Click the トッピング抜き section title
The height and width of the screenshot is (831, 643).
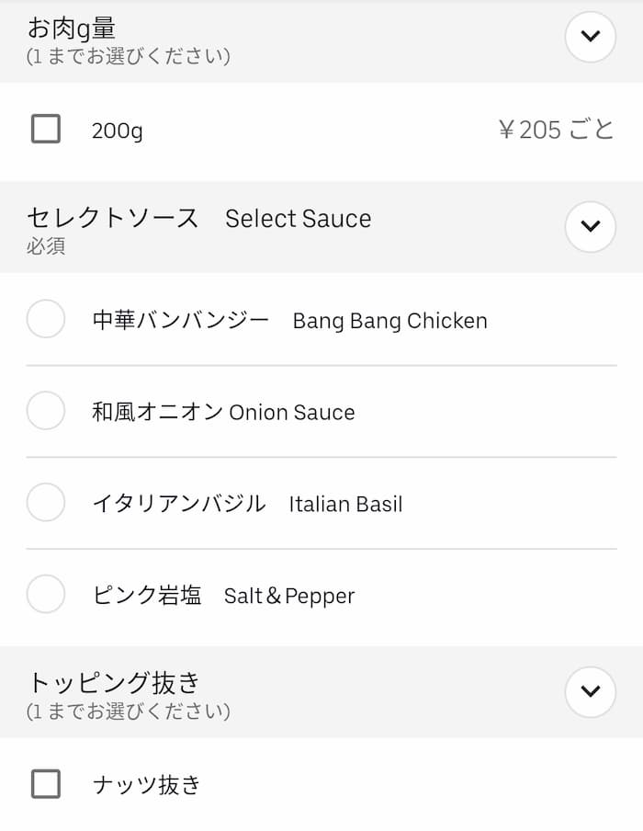click(114, 683)
